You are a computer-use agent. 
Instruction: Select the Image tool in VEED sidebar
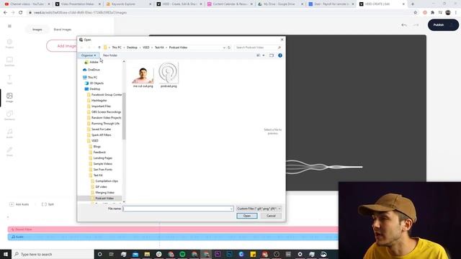[x=9, y=98]
